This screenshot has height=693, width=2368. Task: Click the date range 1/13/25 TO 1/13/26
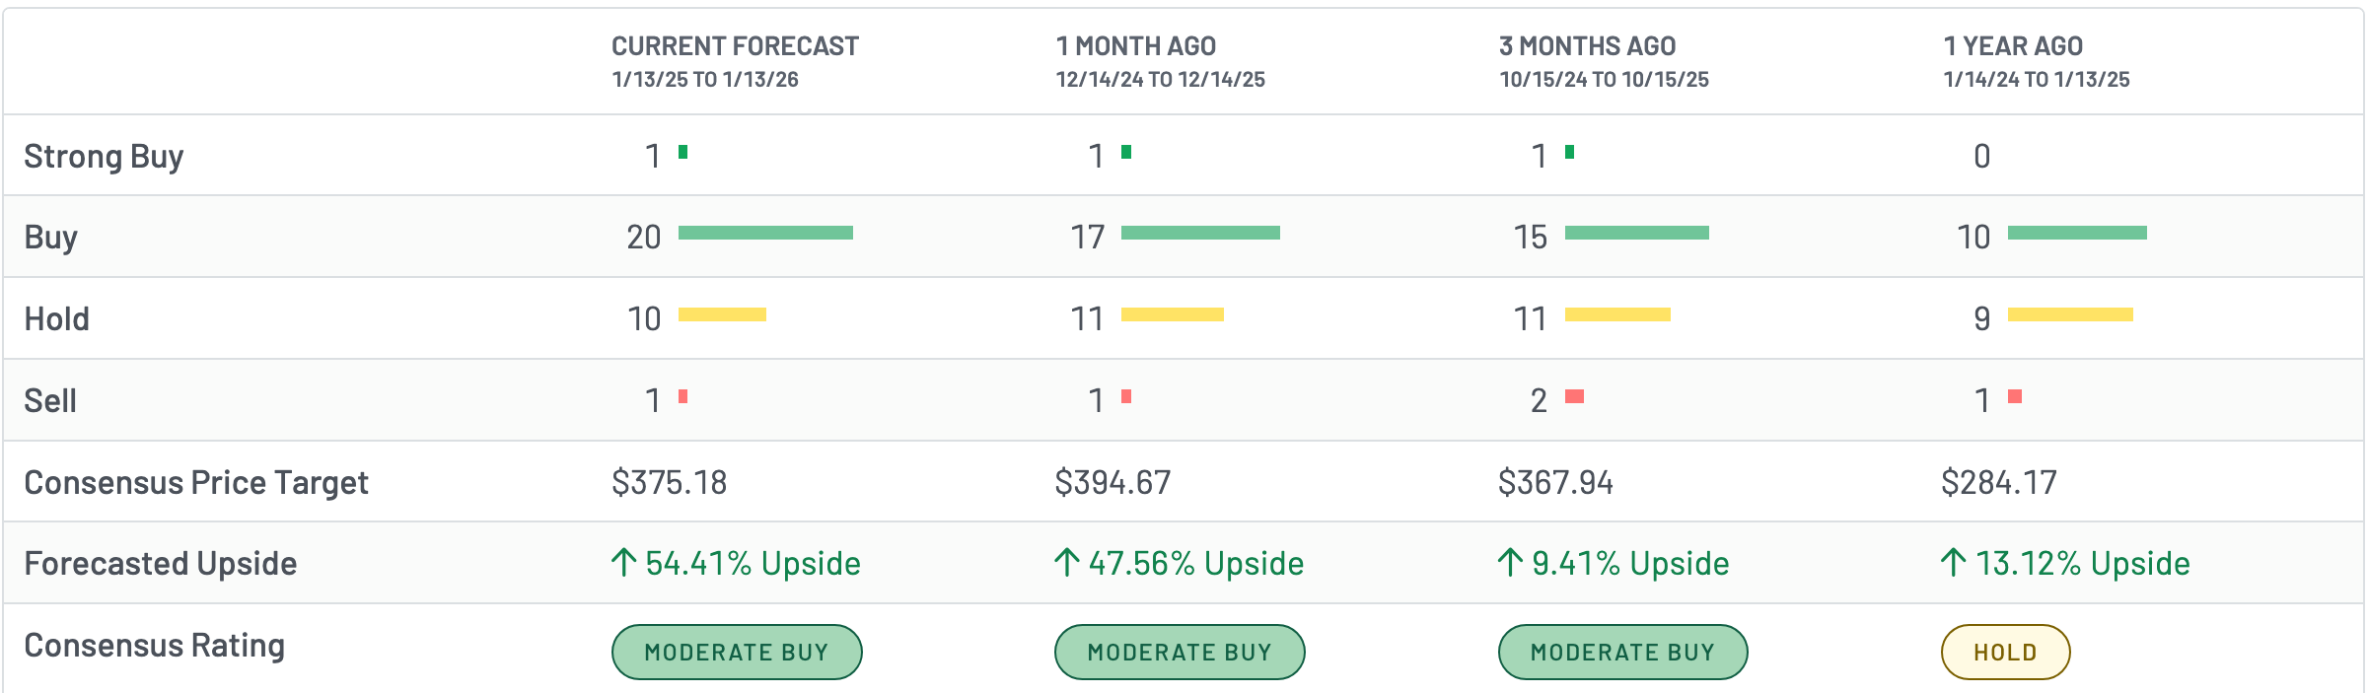(x=705, y=80)
